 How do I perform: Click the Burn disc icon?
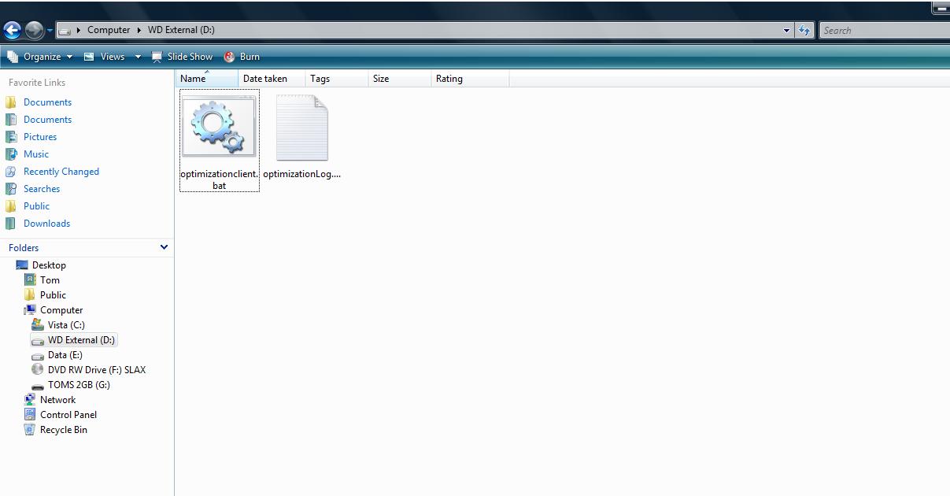(x=230, y=57)
